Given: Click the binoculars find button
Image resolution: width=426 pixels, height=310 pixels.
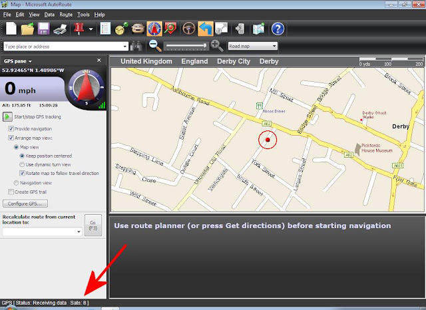Looking at the screenshot, I should [136, 46].
